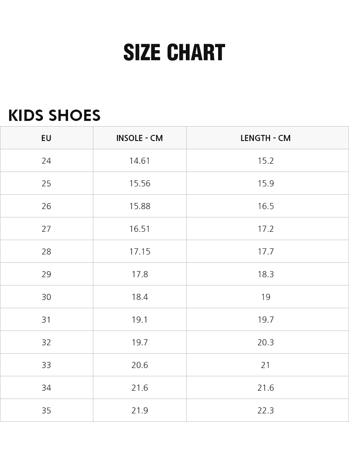Click the 19.1 insole value
The width and height of the screenshot is (349, 461).
click(x=140, y=320)
